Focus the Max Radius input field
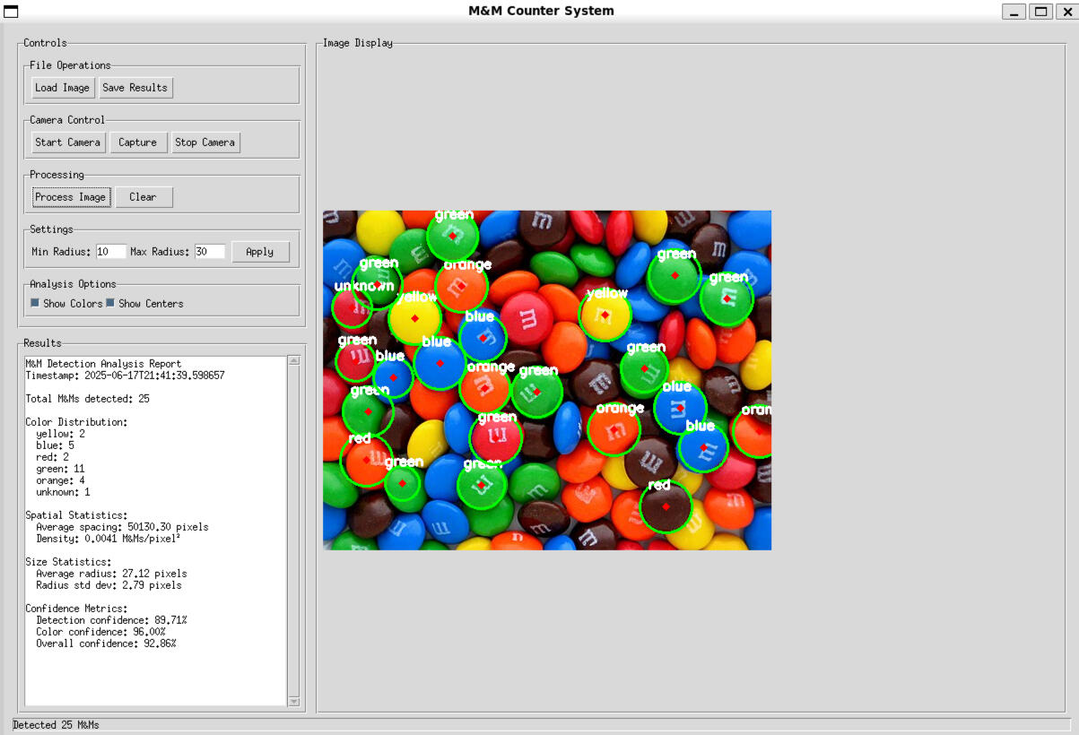The image size is (1079, 735). 208,252
